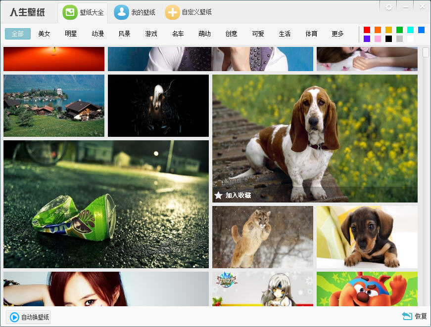
Task: Select the 美女 category
Action: [44, 34]
